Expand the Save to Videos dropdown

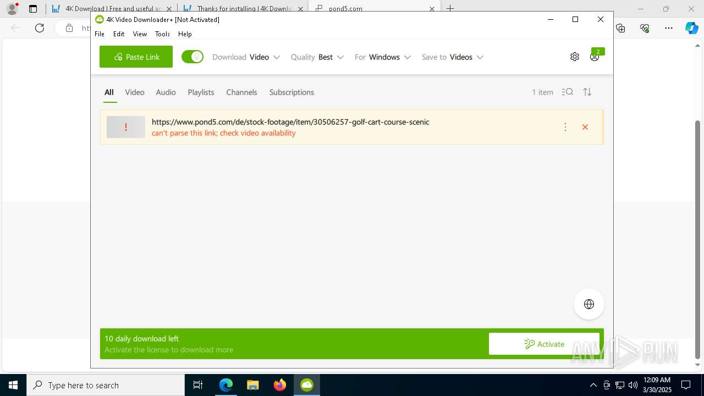coord(453,57)
